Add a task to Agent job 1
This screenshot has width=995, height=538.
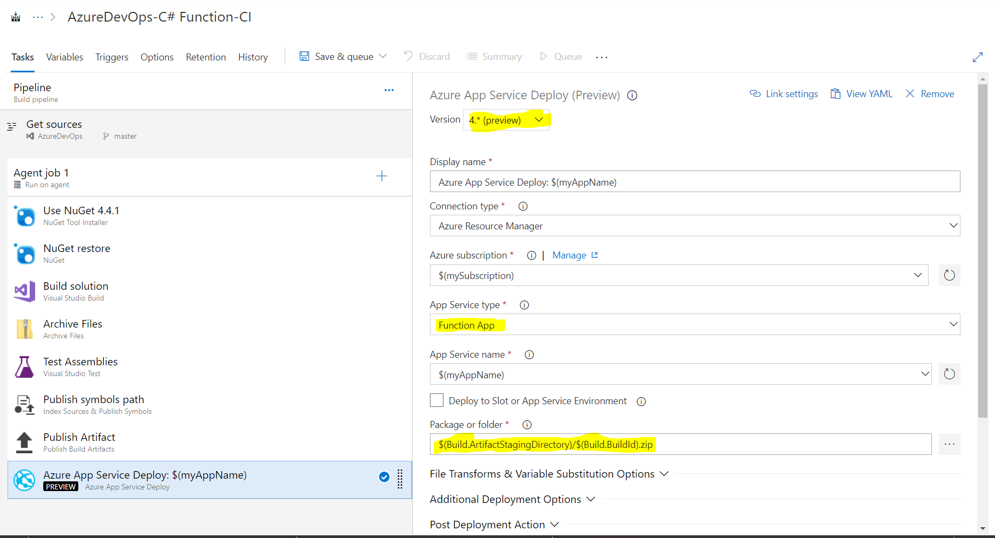(382, 176)
